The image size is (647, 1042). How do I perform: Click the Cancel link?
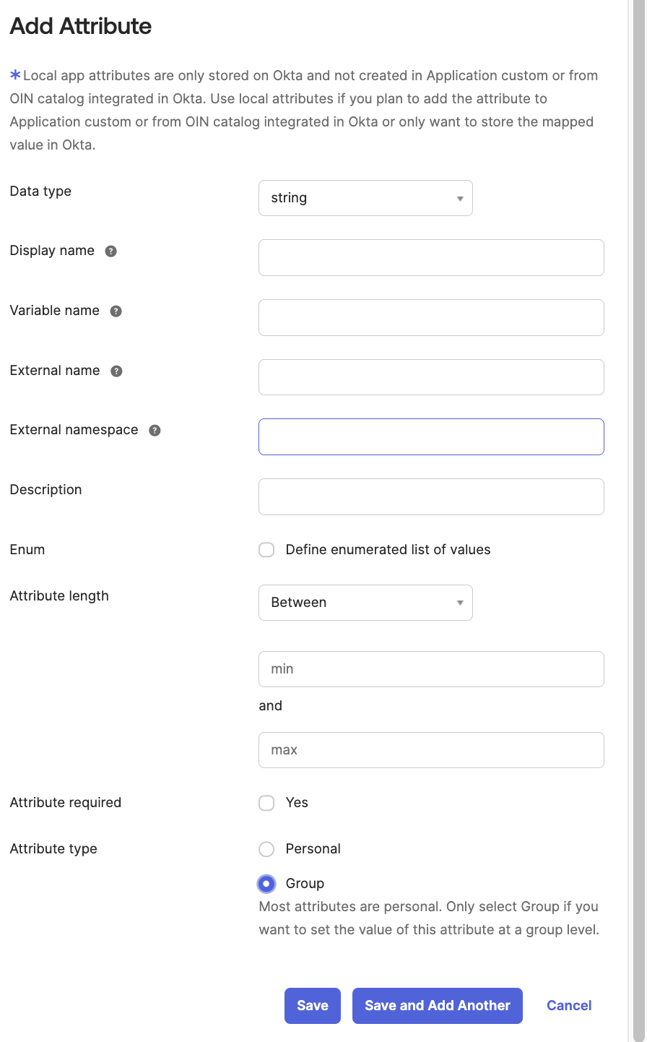[569, 1006]
